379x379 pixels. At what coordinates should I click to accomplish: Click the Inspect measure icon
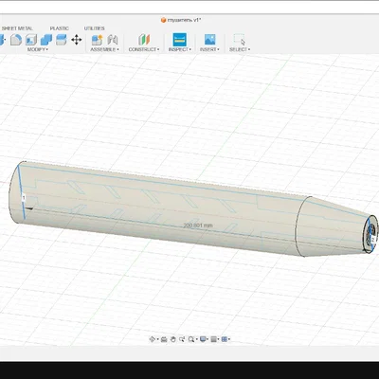point(179,40)
